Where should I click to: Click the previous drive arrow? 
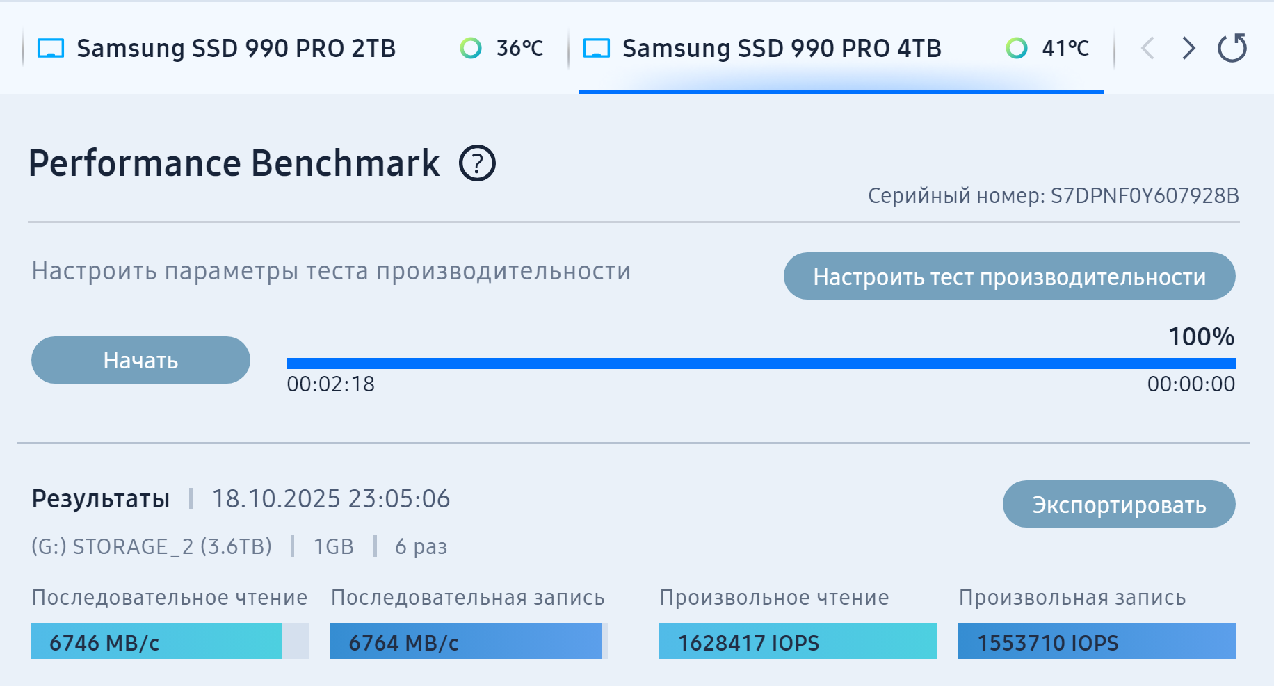point(1148,48)
